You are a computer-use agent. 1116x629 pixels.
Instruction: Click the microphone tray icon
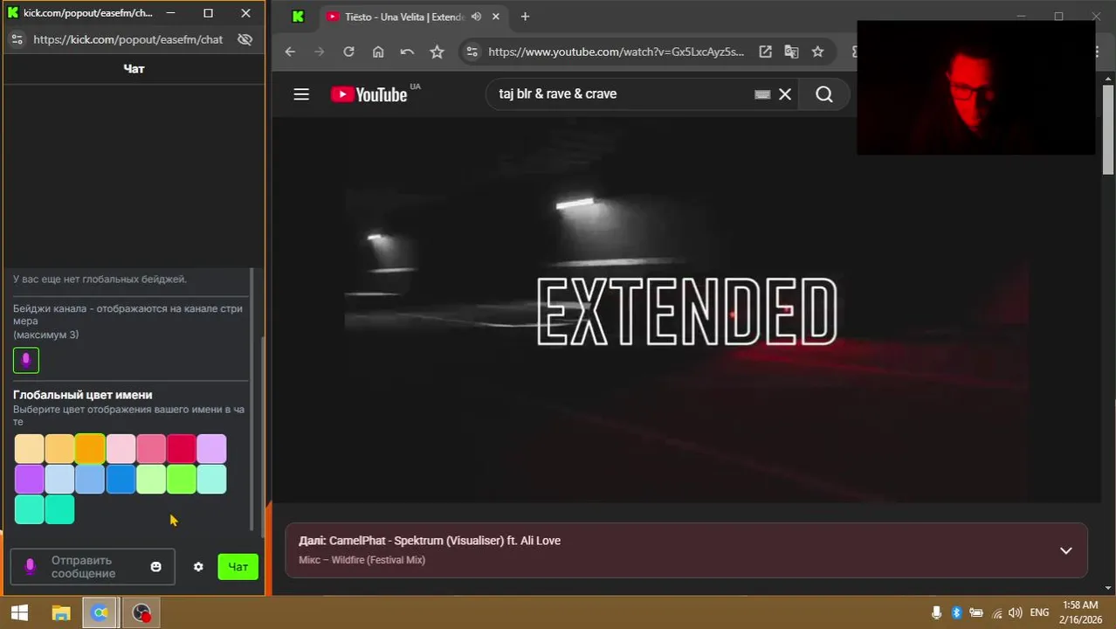[936, 612]
